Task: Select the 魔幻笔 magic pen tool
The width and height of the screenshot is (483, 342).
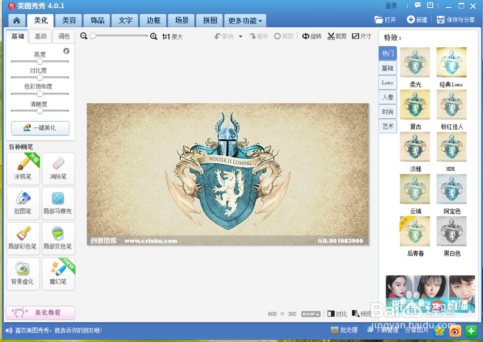Action: pos(58,274)
